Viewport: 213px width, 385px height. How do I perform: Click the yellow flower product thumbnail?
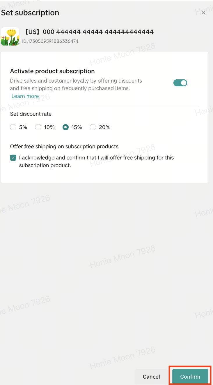coord(10,36)
